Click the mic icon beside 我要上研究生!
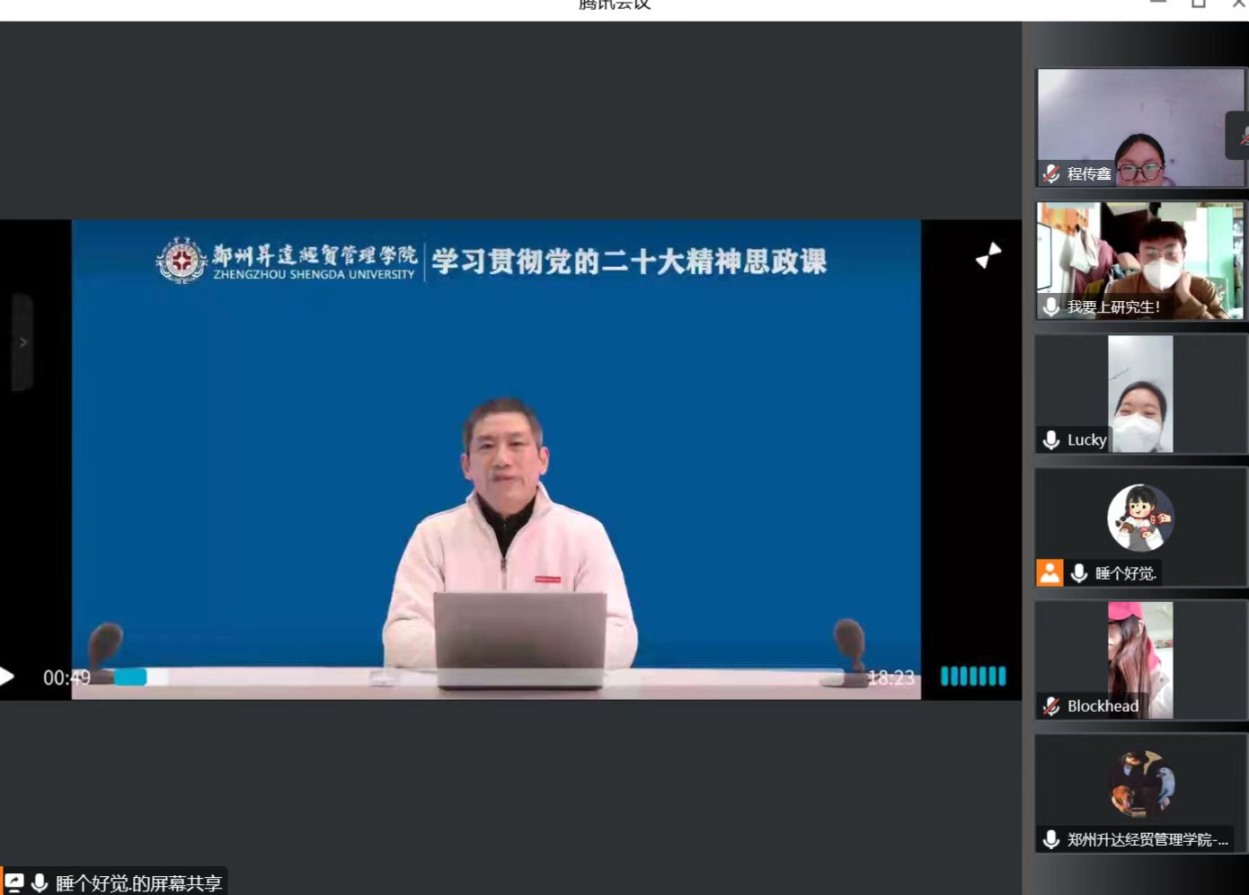 click(1050, 306)
